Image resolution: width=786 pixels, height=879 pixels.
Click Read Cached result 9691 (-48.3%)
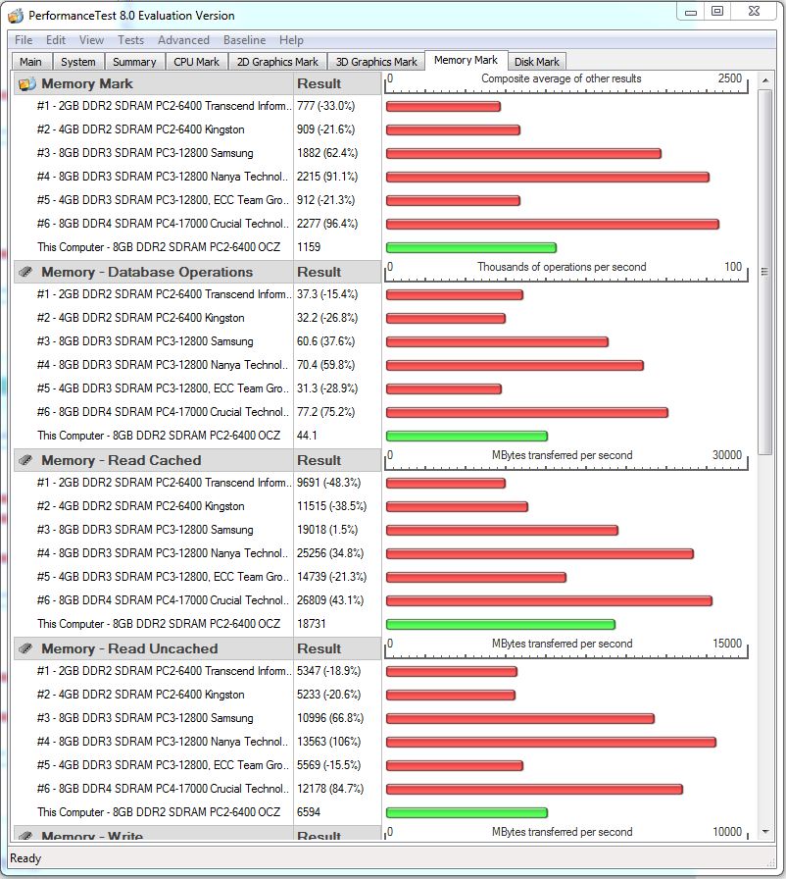[x=328, y=483]
